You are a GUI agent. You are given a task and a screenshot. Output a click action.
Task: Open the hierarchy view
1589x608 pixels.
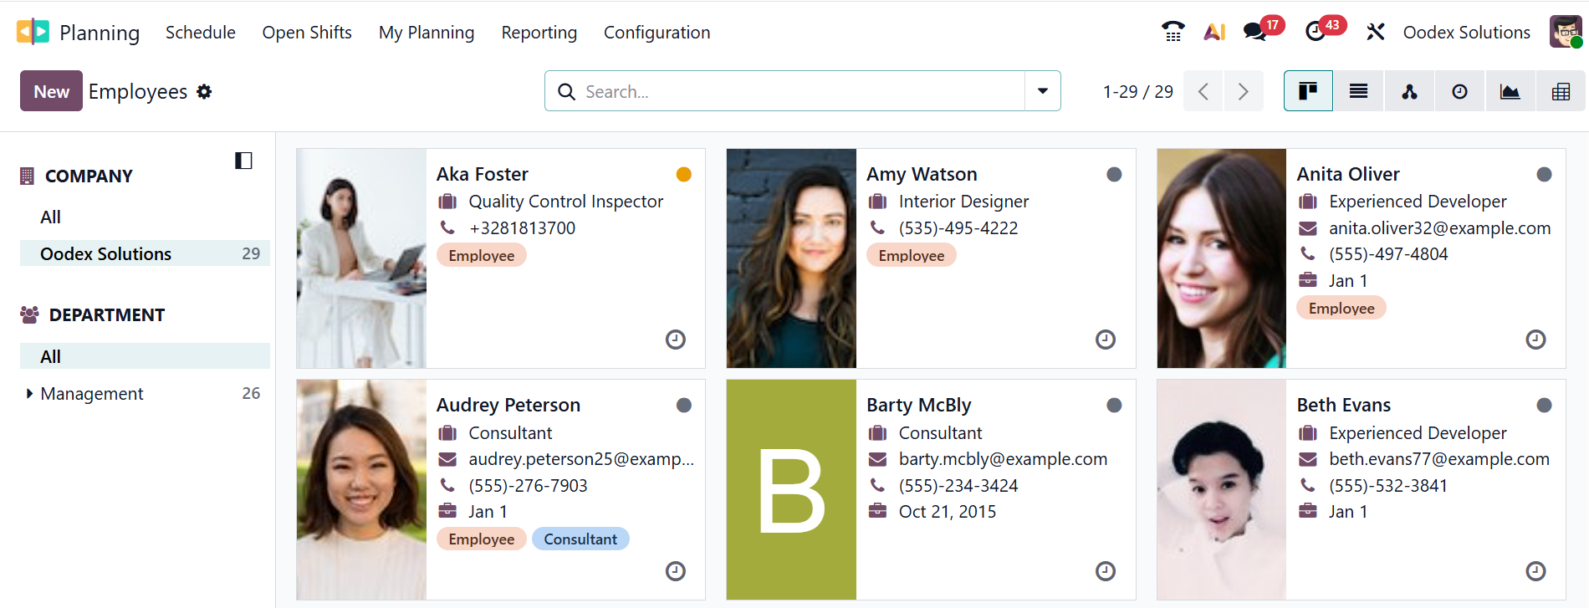[x=1409, y=91]
